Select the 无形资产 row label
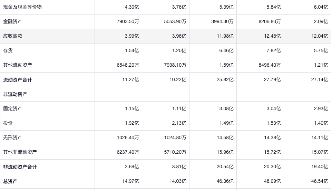The height and width of the screenshot is (190, 332). coord(13,137)
